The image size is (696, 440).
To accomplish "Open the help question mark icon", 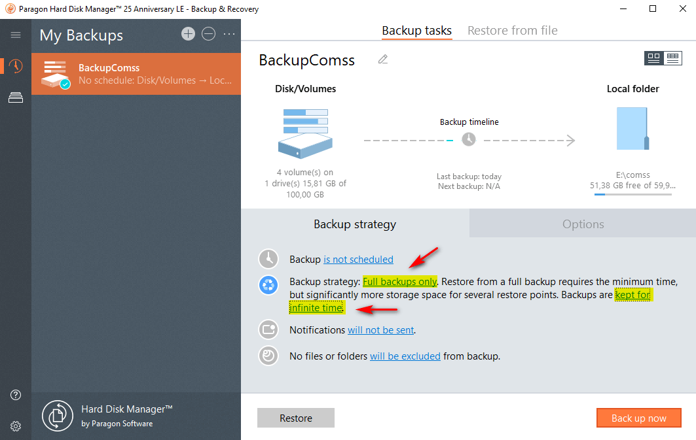I will coord(16,395).
